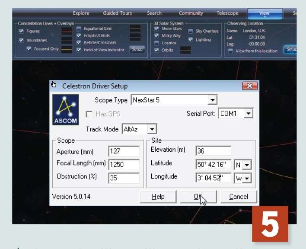This screenshot has width=306, height=249.
Task: Select the View tab
Action: tap(265, 13)
